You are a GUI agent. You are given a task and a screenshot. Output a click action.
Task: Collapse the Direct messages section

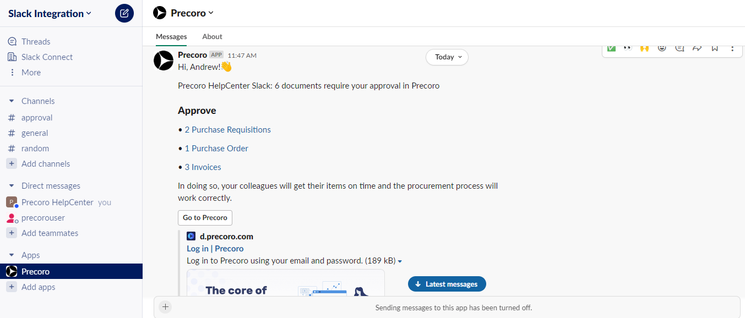(12, 186)
